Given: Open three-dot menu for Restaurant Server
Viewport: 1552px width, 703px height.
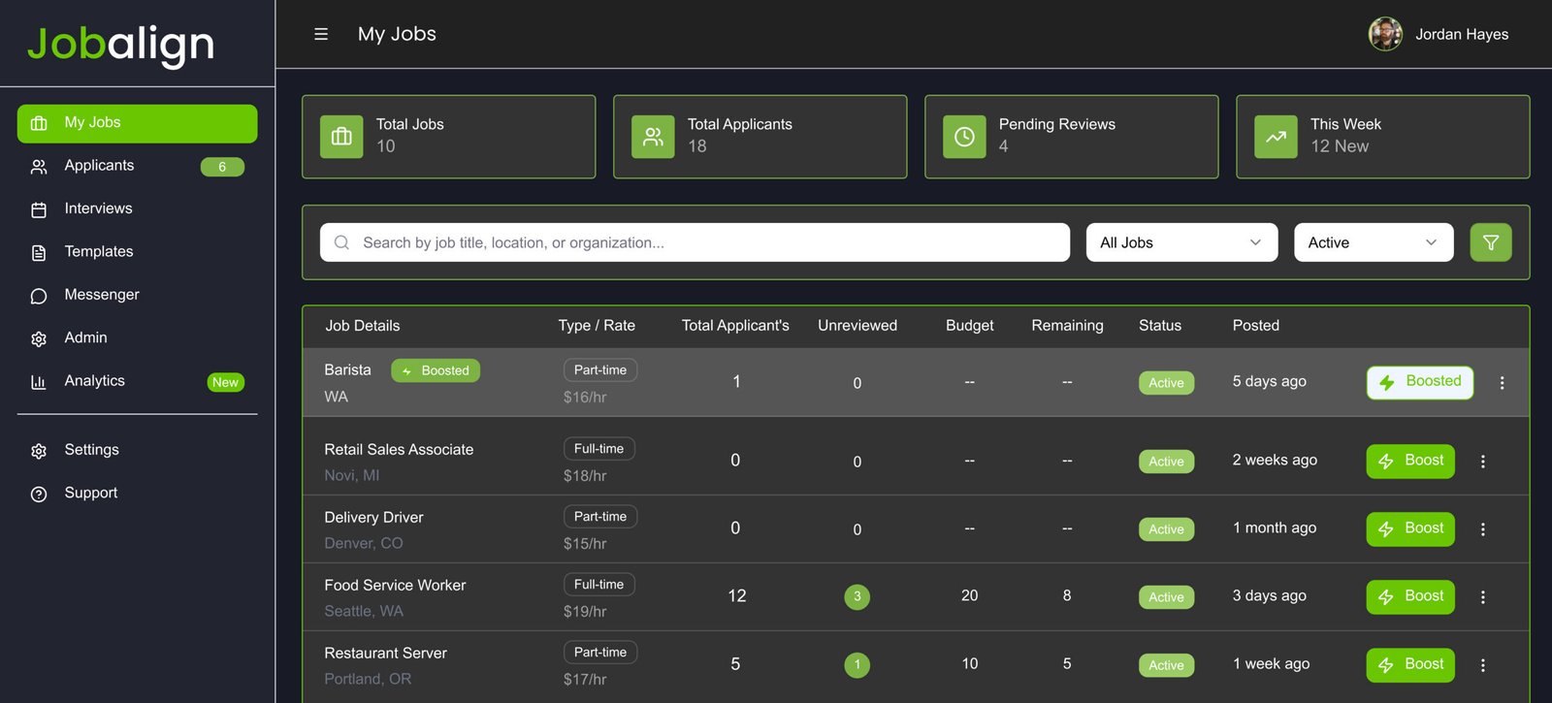Looking at the screenshot, I should pyautogui.click(x=1482, y=665).
